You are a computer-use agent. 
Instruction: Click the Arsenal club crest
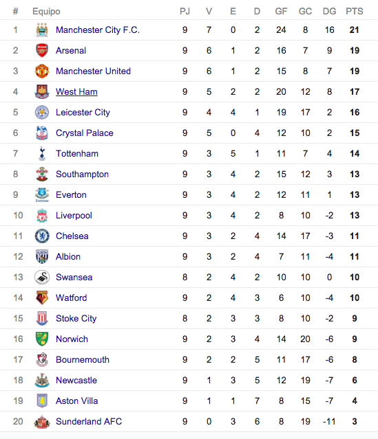[42, 50]
